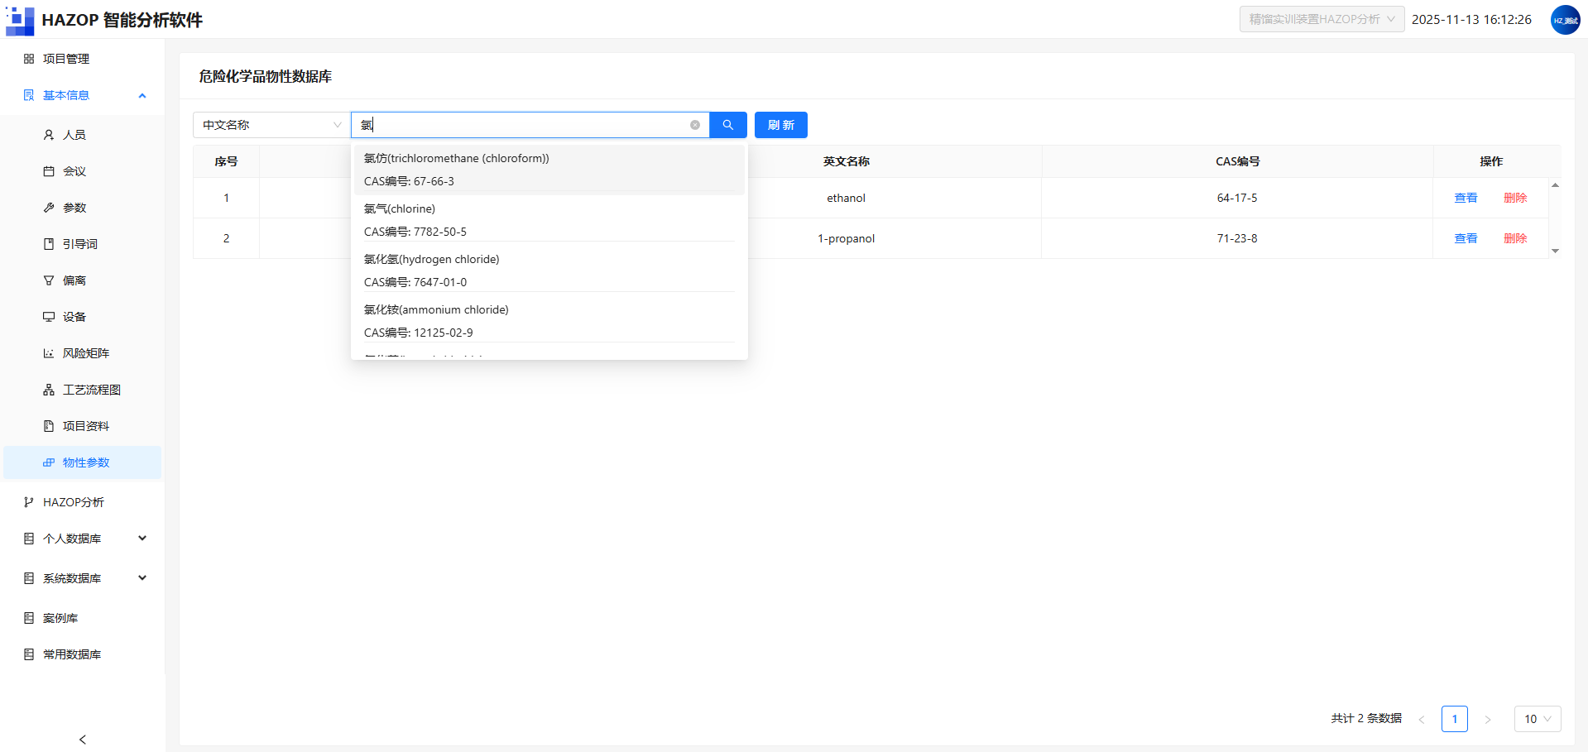
Task: Click the 设备 monitor icon
Action: [x=49, y=317]
